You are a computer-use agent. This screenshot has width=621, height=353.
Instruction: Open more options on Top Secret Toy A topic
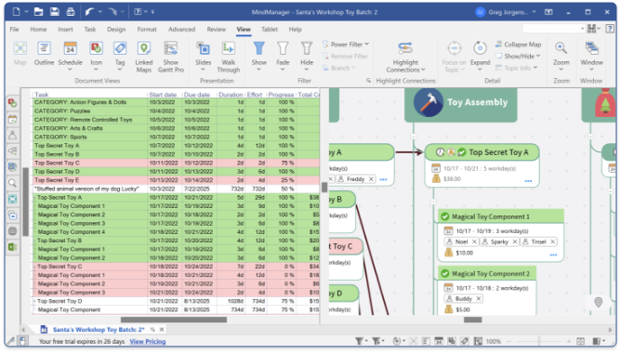(528, 181)
